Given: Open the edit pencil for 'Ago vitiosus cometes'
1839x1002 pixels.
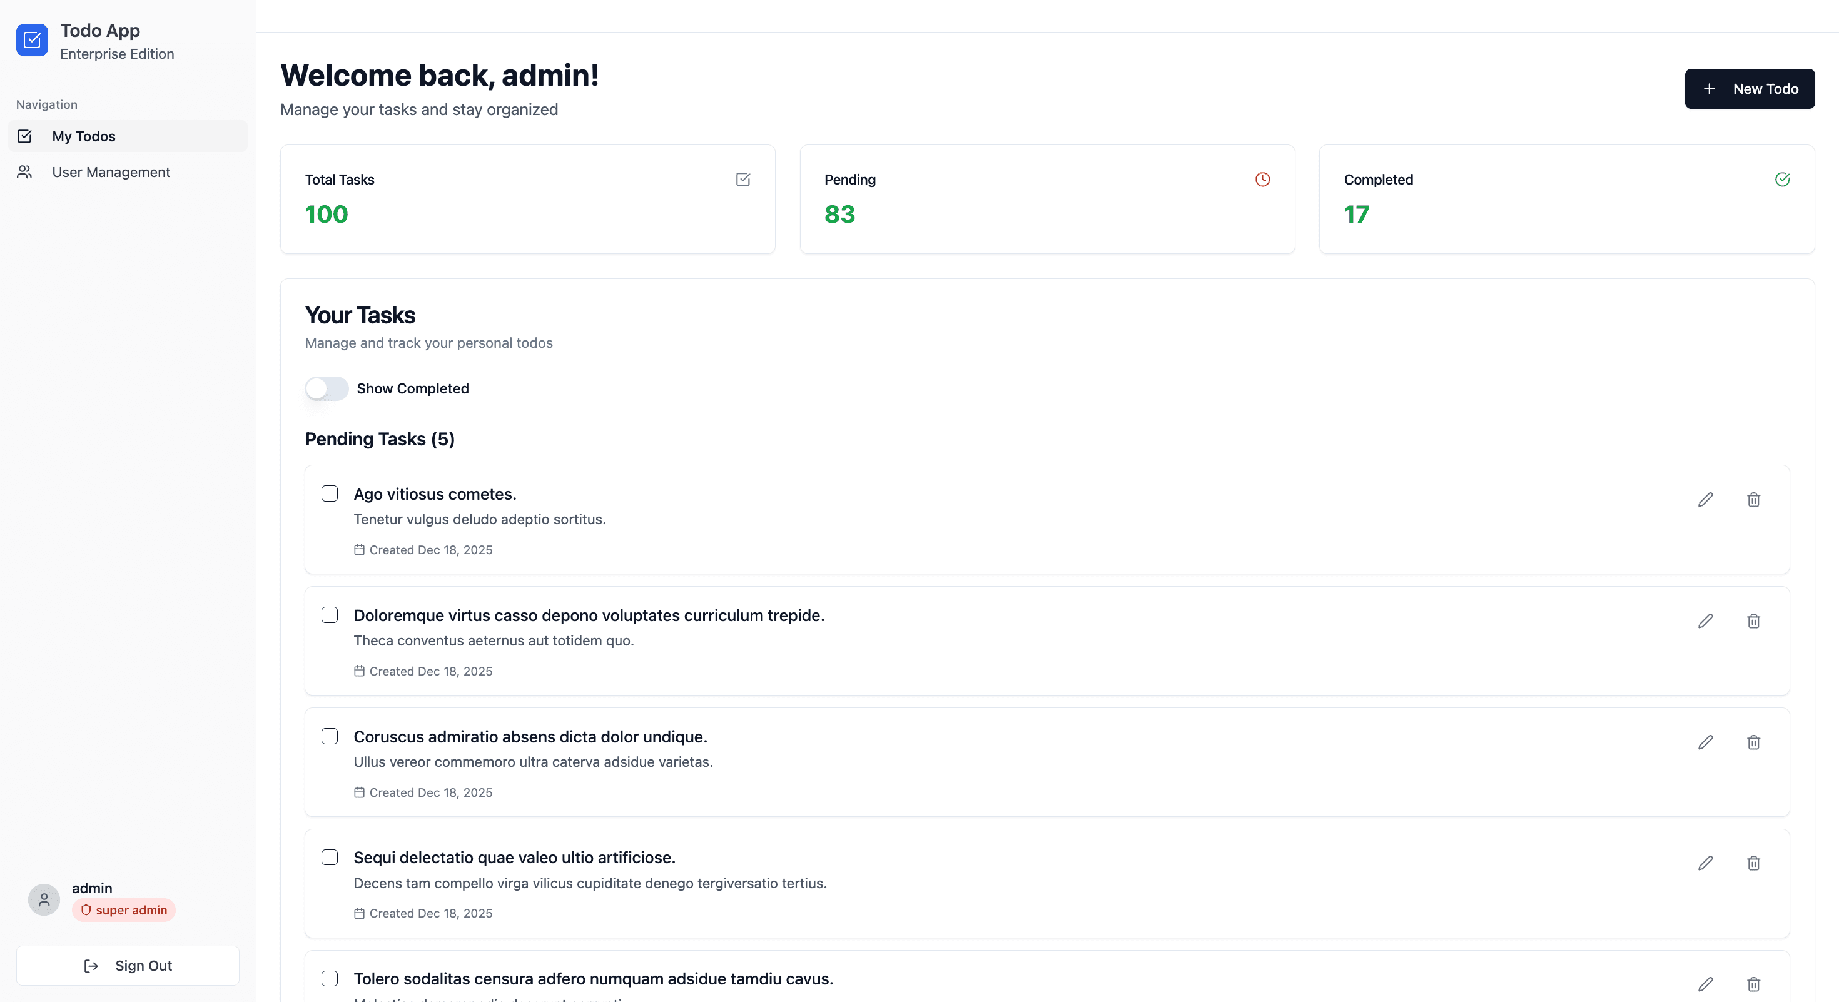Looking at the screenshot, I should click(x=1706, y=500).
